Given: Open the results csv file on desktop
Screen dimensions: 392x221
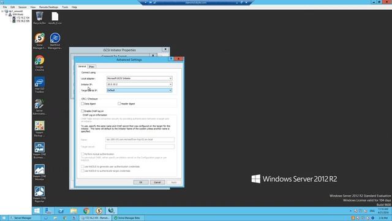Looking at the screenshot, I should 55,18.
